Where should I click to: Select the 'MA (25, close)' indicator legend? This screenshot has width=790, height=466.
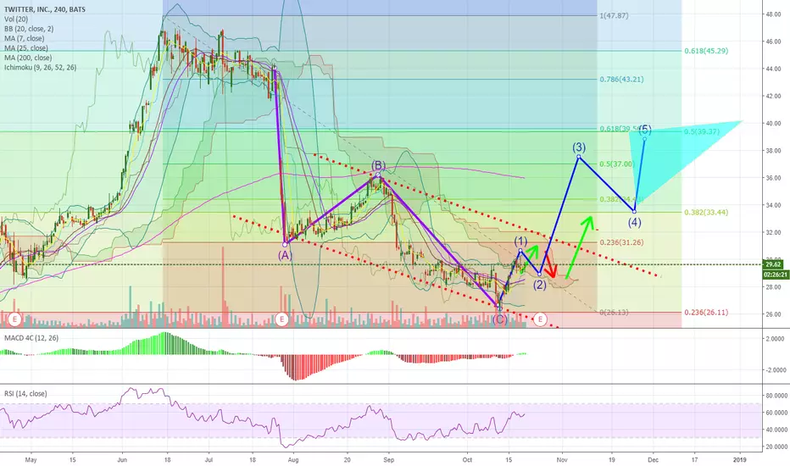[x=26, y=47]
